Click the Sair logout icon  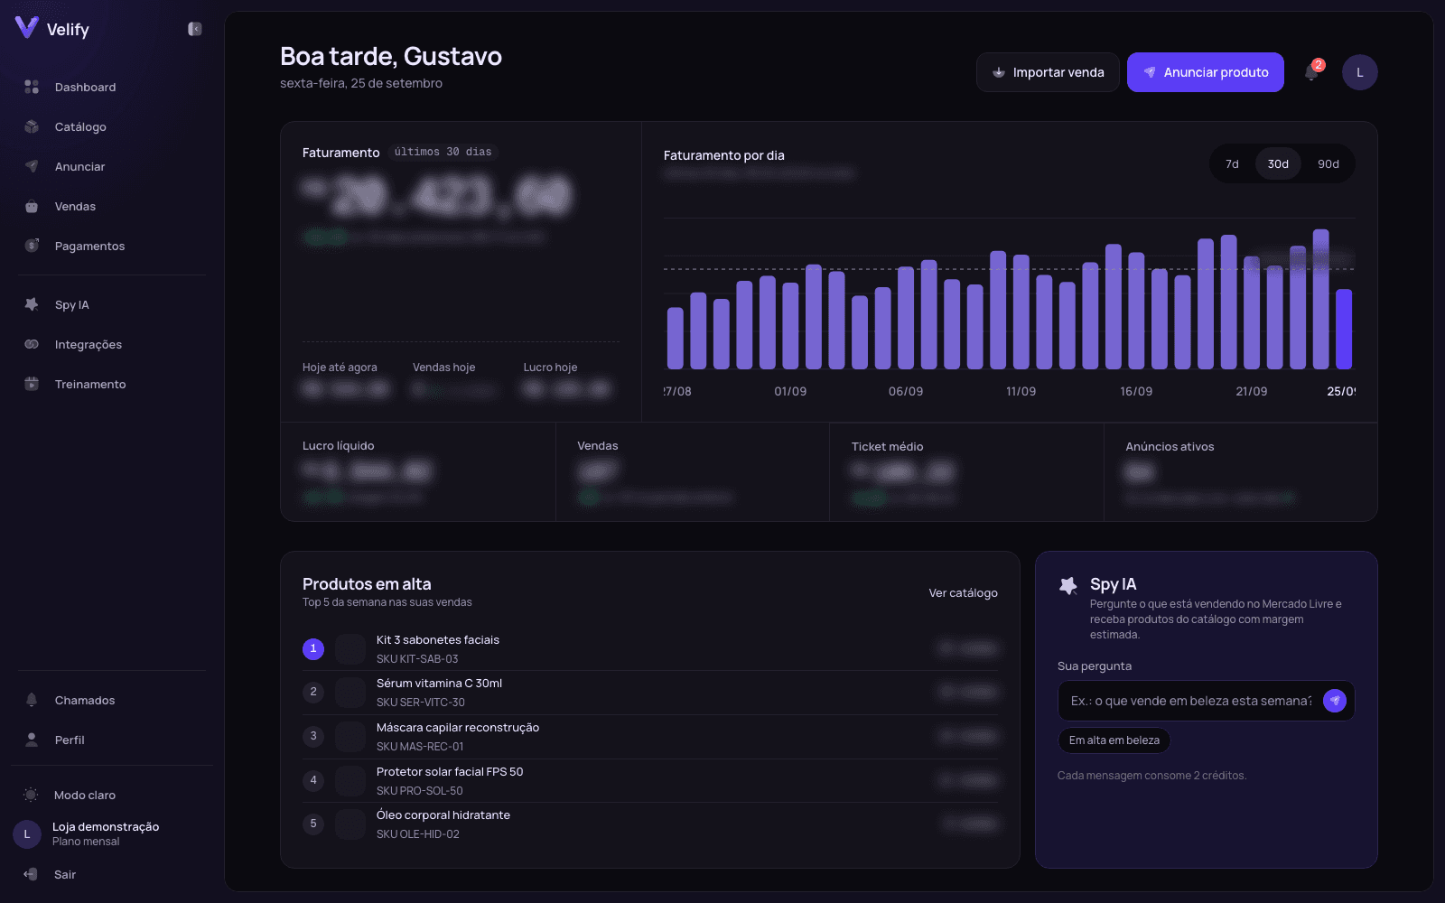[31, 874]
